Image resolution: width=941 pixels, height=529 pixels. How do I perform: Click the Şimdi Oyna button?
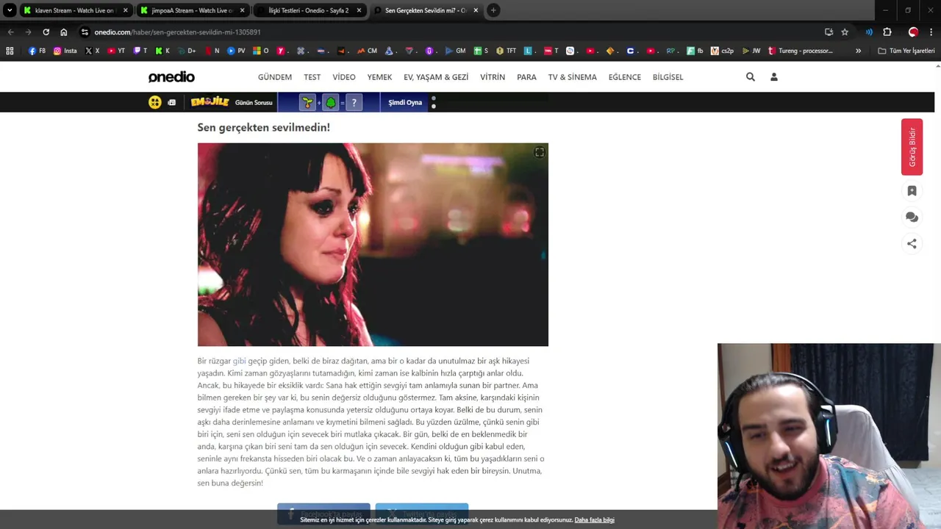[x=405, y=102]
